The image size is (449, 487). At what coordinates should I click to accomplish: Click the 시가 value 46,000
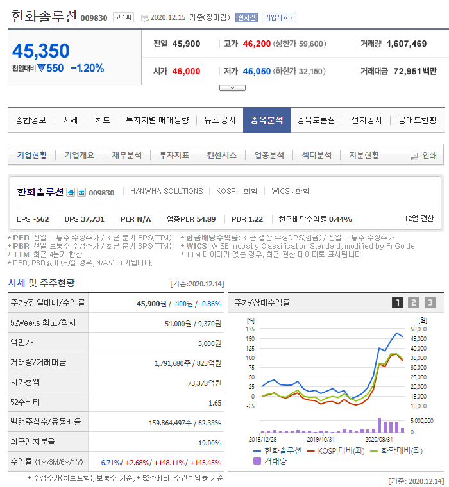(186, 71)
